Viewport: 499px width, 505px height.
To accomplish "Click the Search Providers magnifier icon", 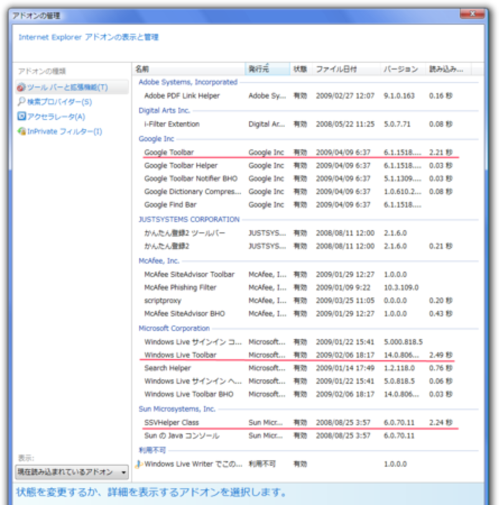I will point(21,102).
